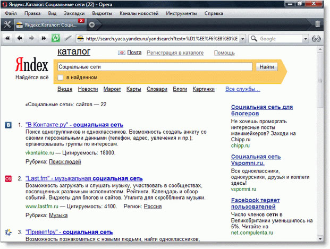330x249 pixels.
Task: Click the Социальные сети search field
Action: 155,67
